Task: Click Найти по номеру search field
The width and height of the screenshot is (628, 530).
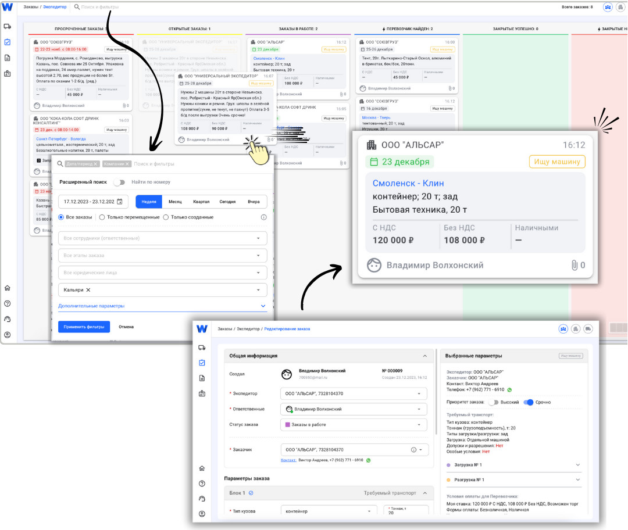Action: click(x=151, y=182)
